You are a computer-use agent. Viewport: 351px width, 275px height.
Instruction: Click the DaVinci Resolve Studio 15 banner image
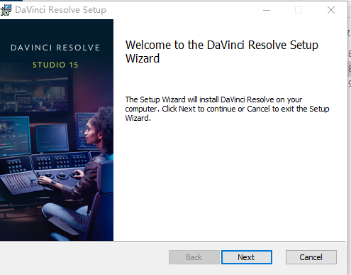click(x=57, y=130)
